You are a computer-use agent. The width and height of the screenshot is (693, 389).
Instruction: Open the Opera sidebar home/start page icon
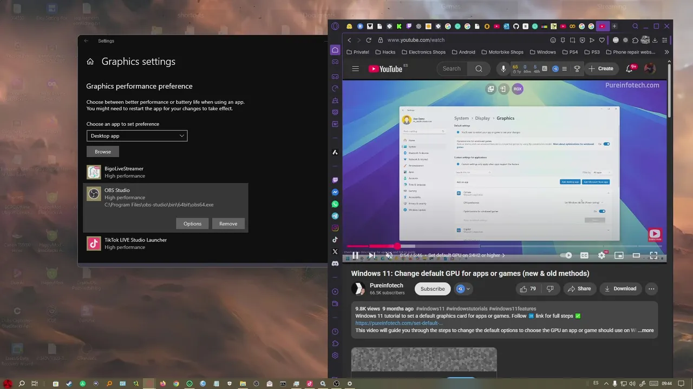(335, 50)
